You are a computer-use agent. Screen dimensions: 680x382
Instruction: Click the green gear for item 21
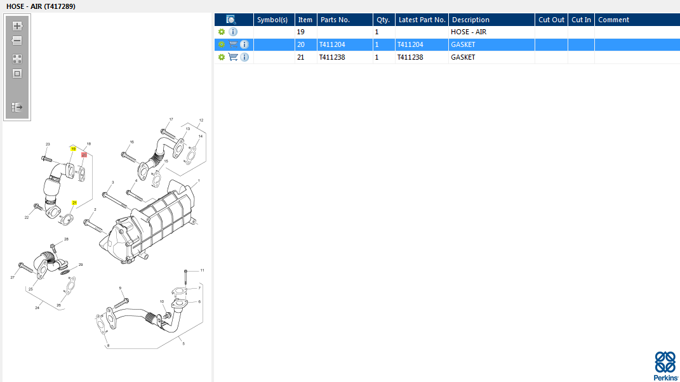(222, 57)
